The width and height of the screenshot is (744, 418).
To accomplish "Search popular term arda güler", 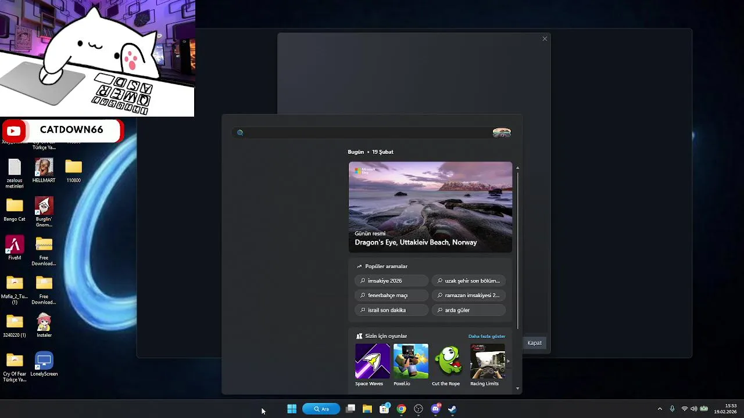I will tap(468, 310).
